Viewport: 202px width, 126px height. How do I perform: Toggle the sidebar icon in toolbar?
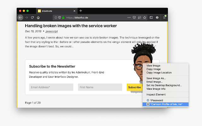151,18
